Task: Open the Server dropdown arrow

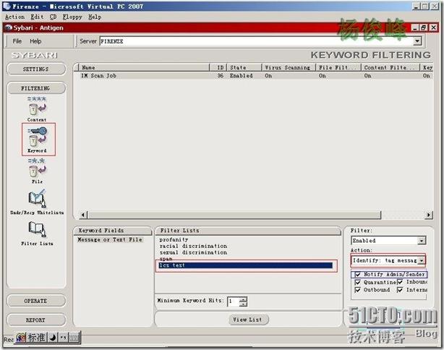Action: (417, 41)
